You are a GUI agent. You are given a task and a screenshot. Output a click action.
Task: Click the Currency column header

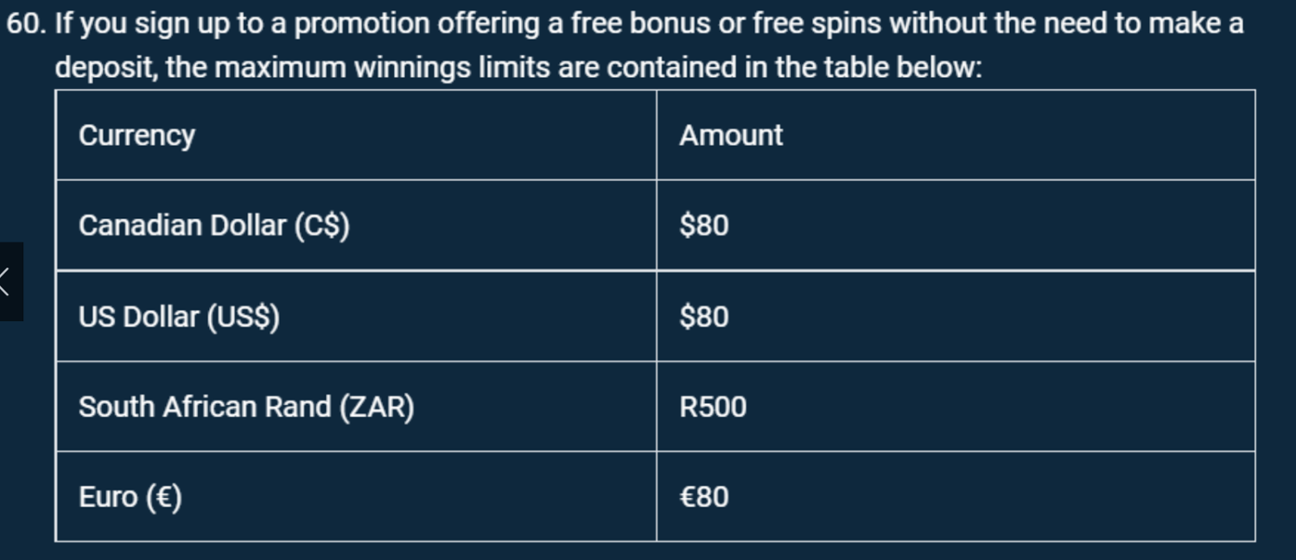pyautogui.click(x=137, y=135)
